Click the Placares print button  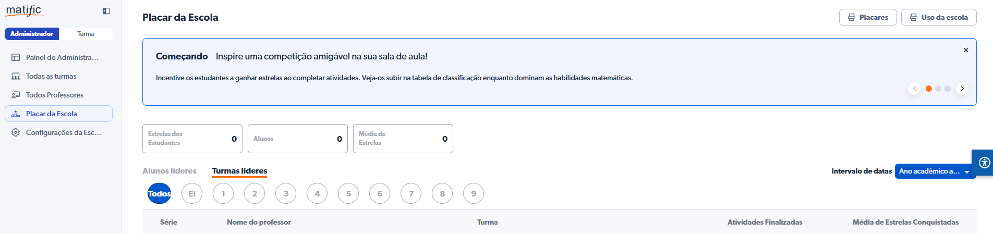(868, 17)
